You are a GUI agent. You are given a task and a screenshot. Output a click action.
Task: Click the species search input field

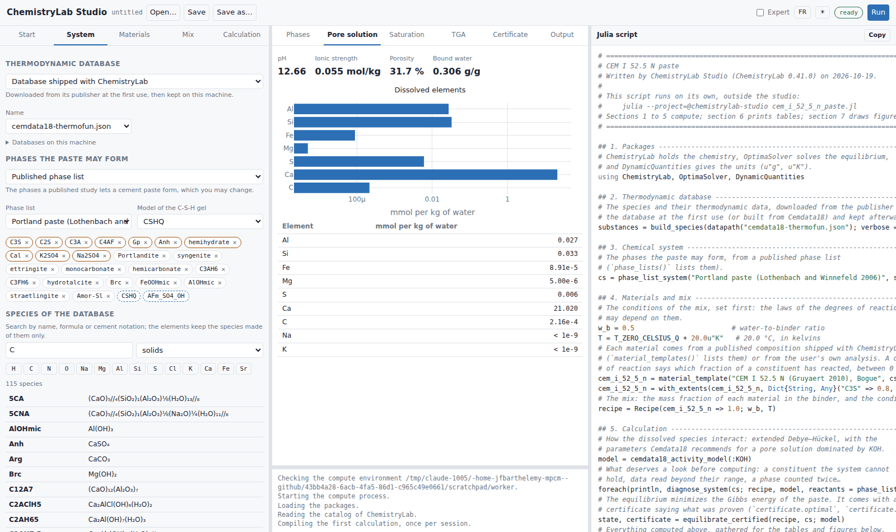(69, 350)
